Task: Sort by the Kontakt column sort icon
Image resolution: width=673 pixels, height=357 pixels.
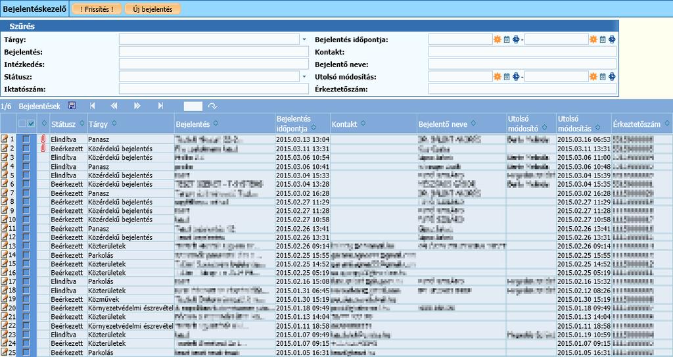Action: click(363, 124)
